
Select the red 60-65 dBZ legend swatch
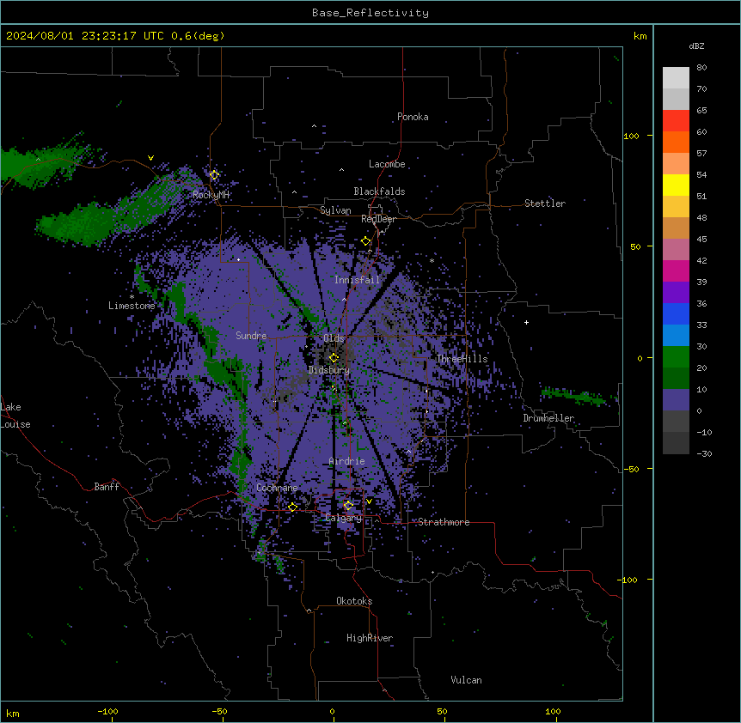pyautogui.click(x=676, y=121)
